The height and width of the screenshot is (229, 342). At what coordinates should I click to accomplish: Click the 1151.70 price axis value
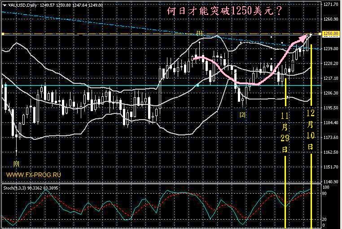tap(331, 167)
